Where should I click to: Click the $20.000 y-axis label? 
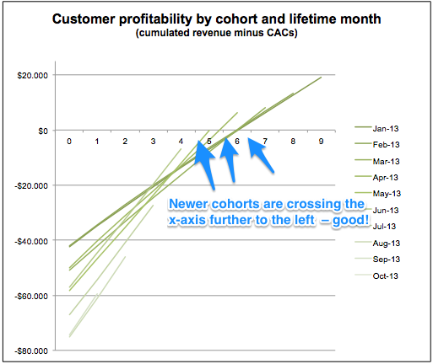(x=32, y=76)
